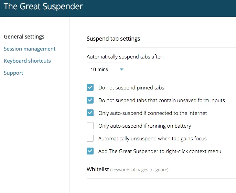
Task: Click the "unsaved form inputs" label text
Action: pyautogui.click(x=161, y=100)
